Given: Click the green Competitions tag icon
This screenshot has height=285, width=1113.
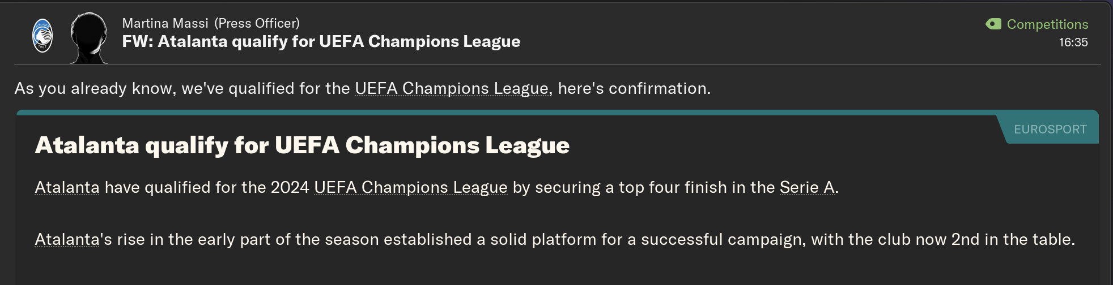Looking at the screenshot, I should click(993, 24).
